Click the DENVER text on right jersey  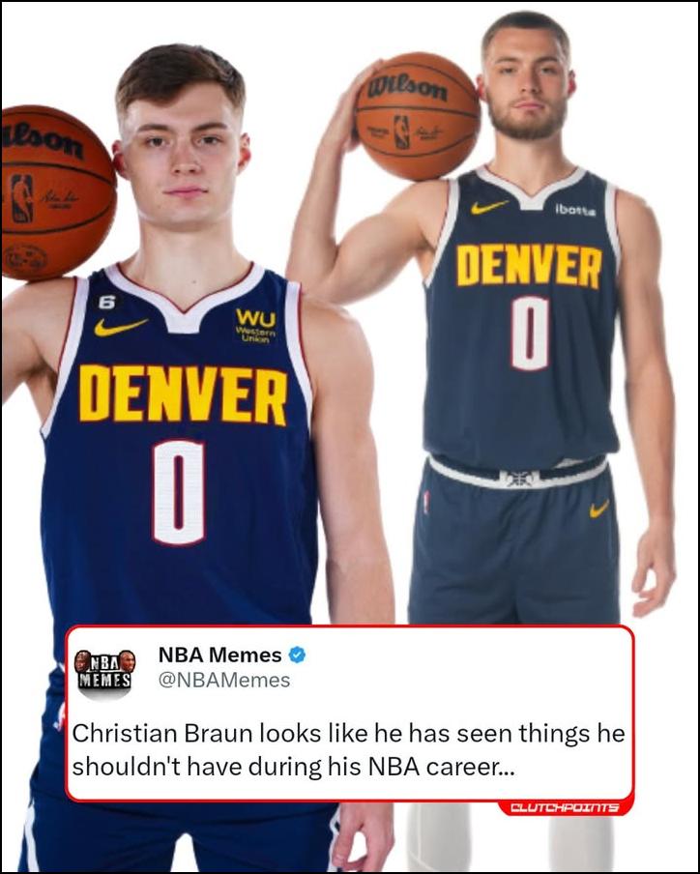click(x=529, y=266)
